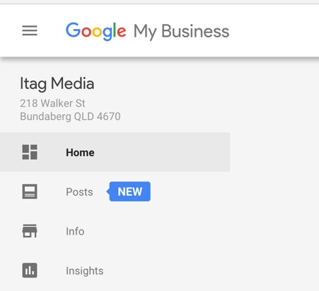Click the Insights bar chart icon
Viewport: 319px width, 291px height.
(30, 271)
